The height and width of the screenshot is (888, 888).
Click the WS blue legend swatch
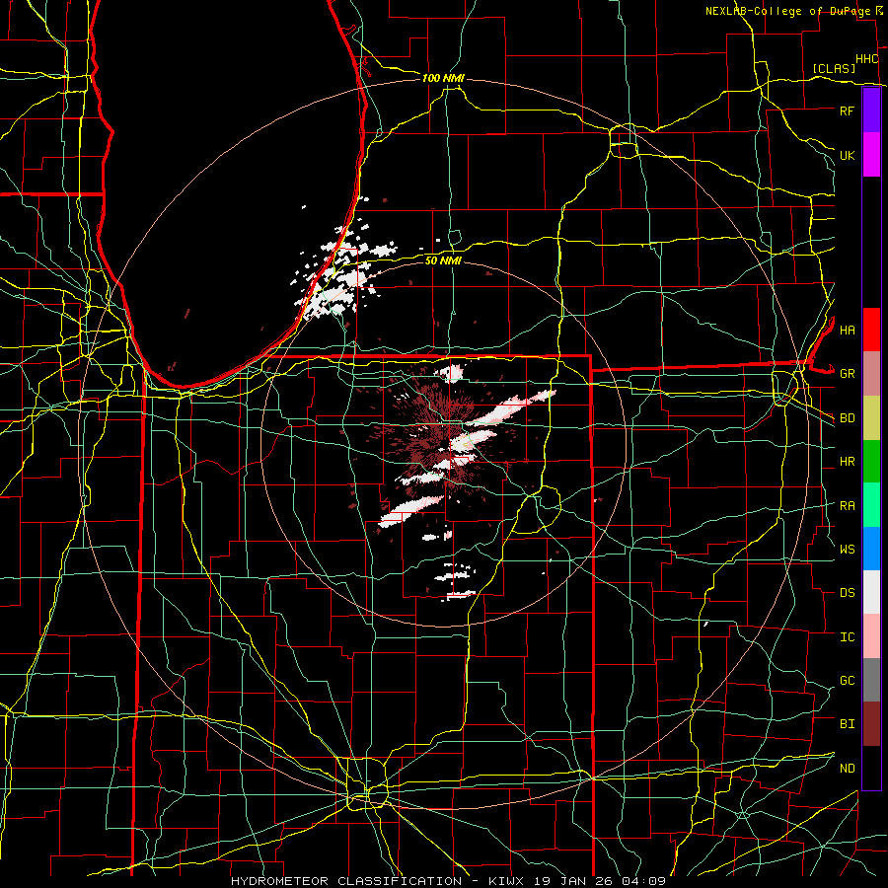pos(871,549)
